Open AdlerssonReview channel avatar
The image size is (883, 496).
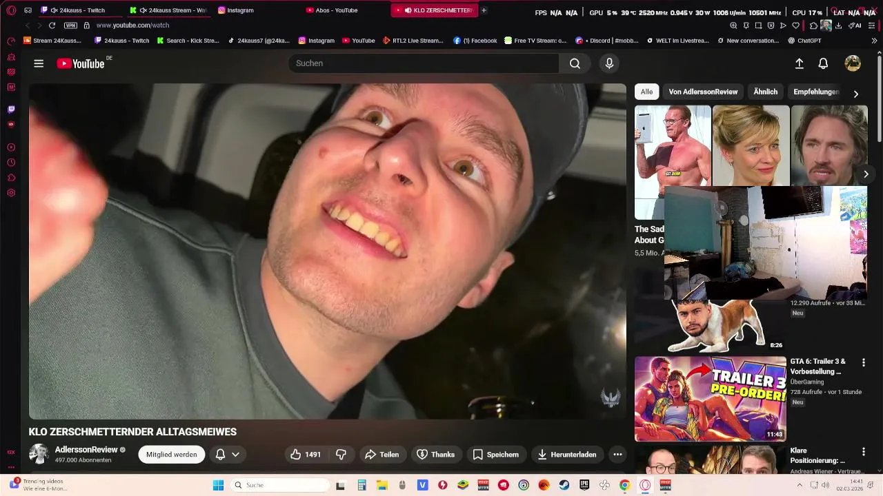coord(39,454)
